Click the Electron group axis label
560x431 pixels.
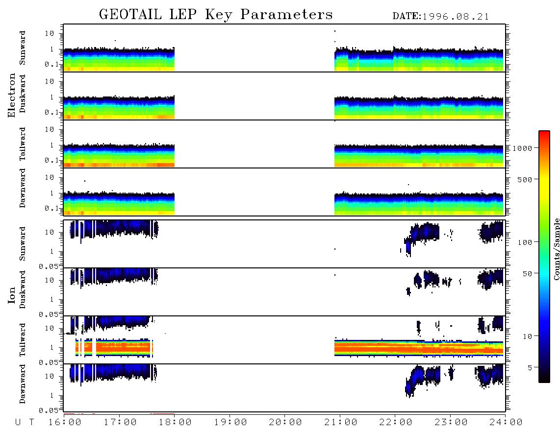[11, 95]
